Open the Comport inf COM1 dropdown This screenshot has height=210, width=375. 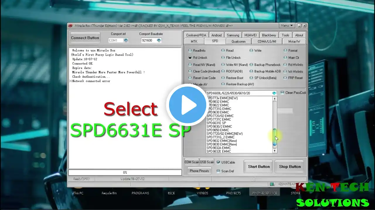tap(126, 41)
